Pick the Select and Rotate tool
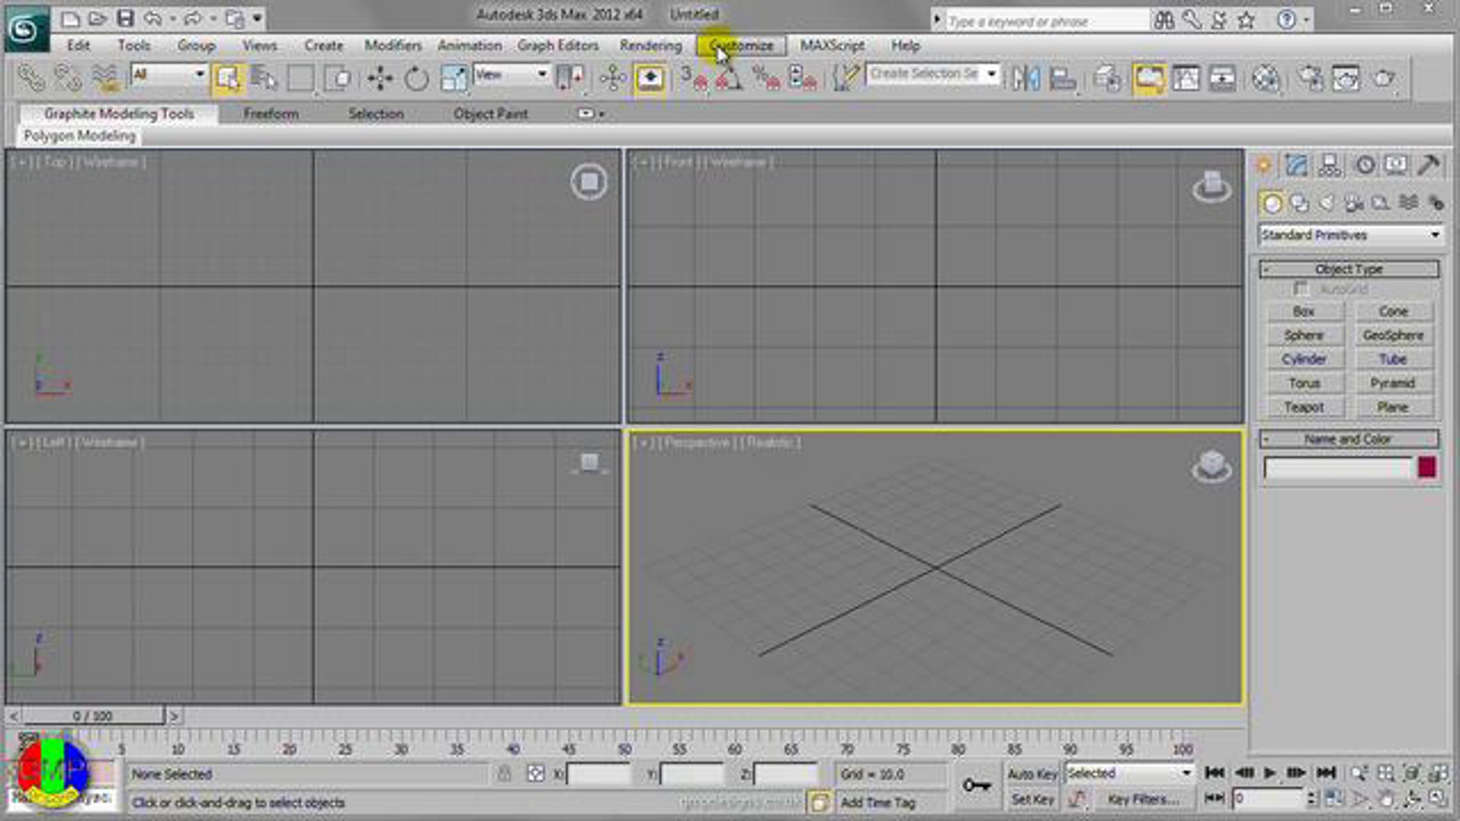 coord(417,78)
